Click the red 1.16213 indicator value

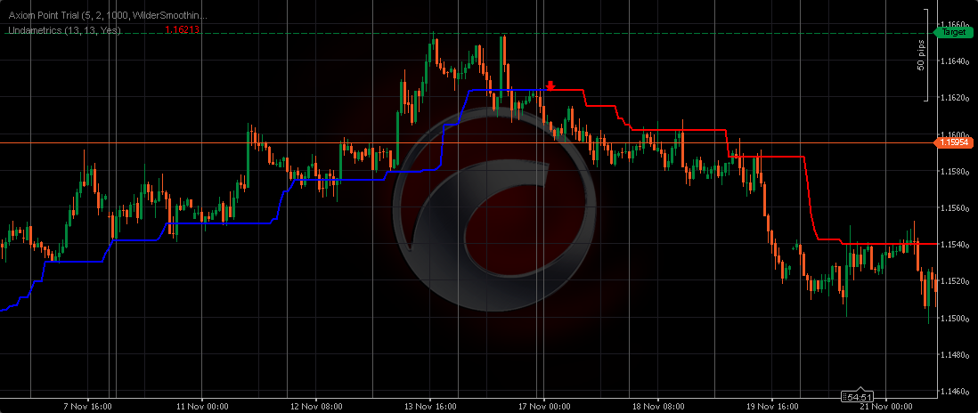182,30
